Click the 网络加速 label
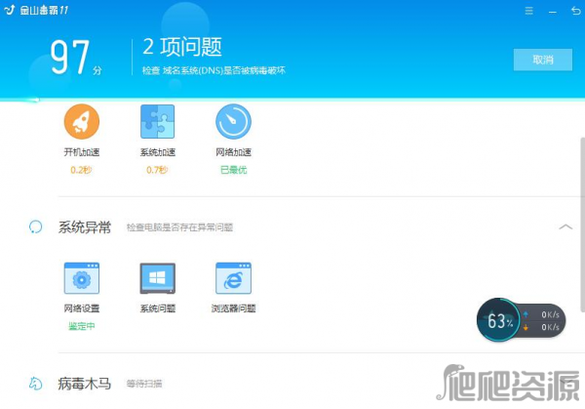 point(234,152)
